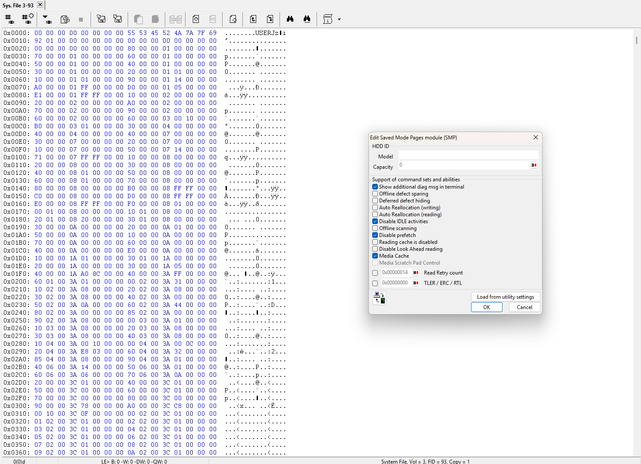Click the computer-to-drive transfer icon in dialog

380,298
